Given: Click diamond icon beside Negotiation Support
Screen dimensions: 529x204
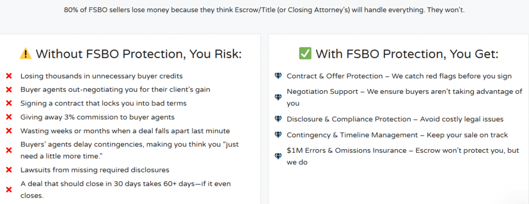Looking at the screenshot, I should [278, 98].
